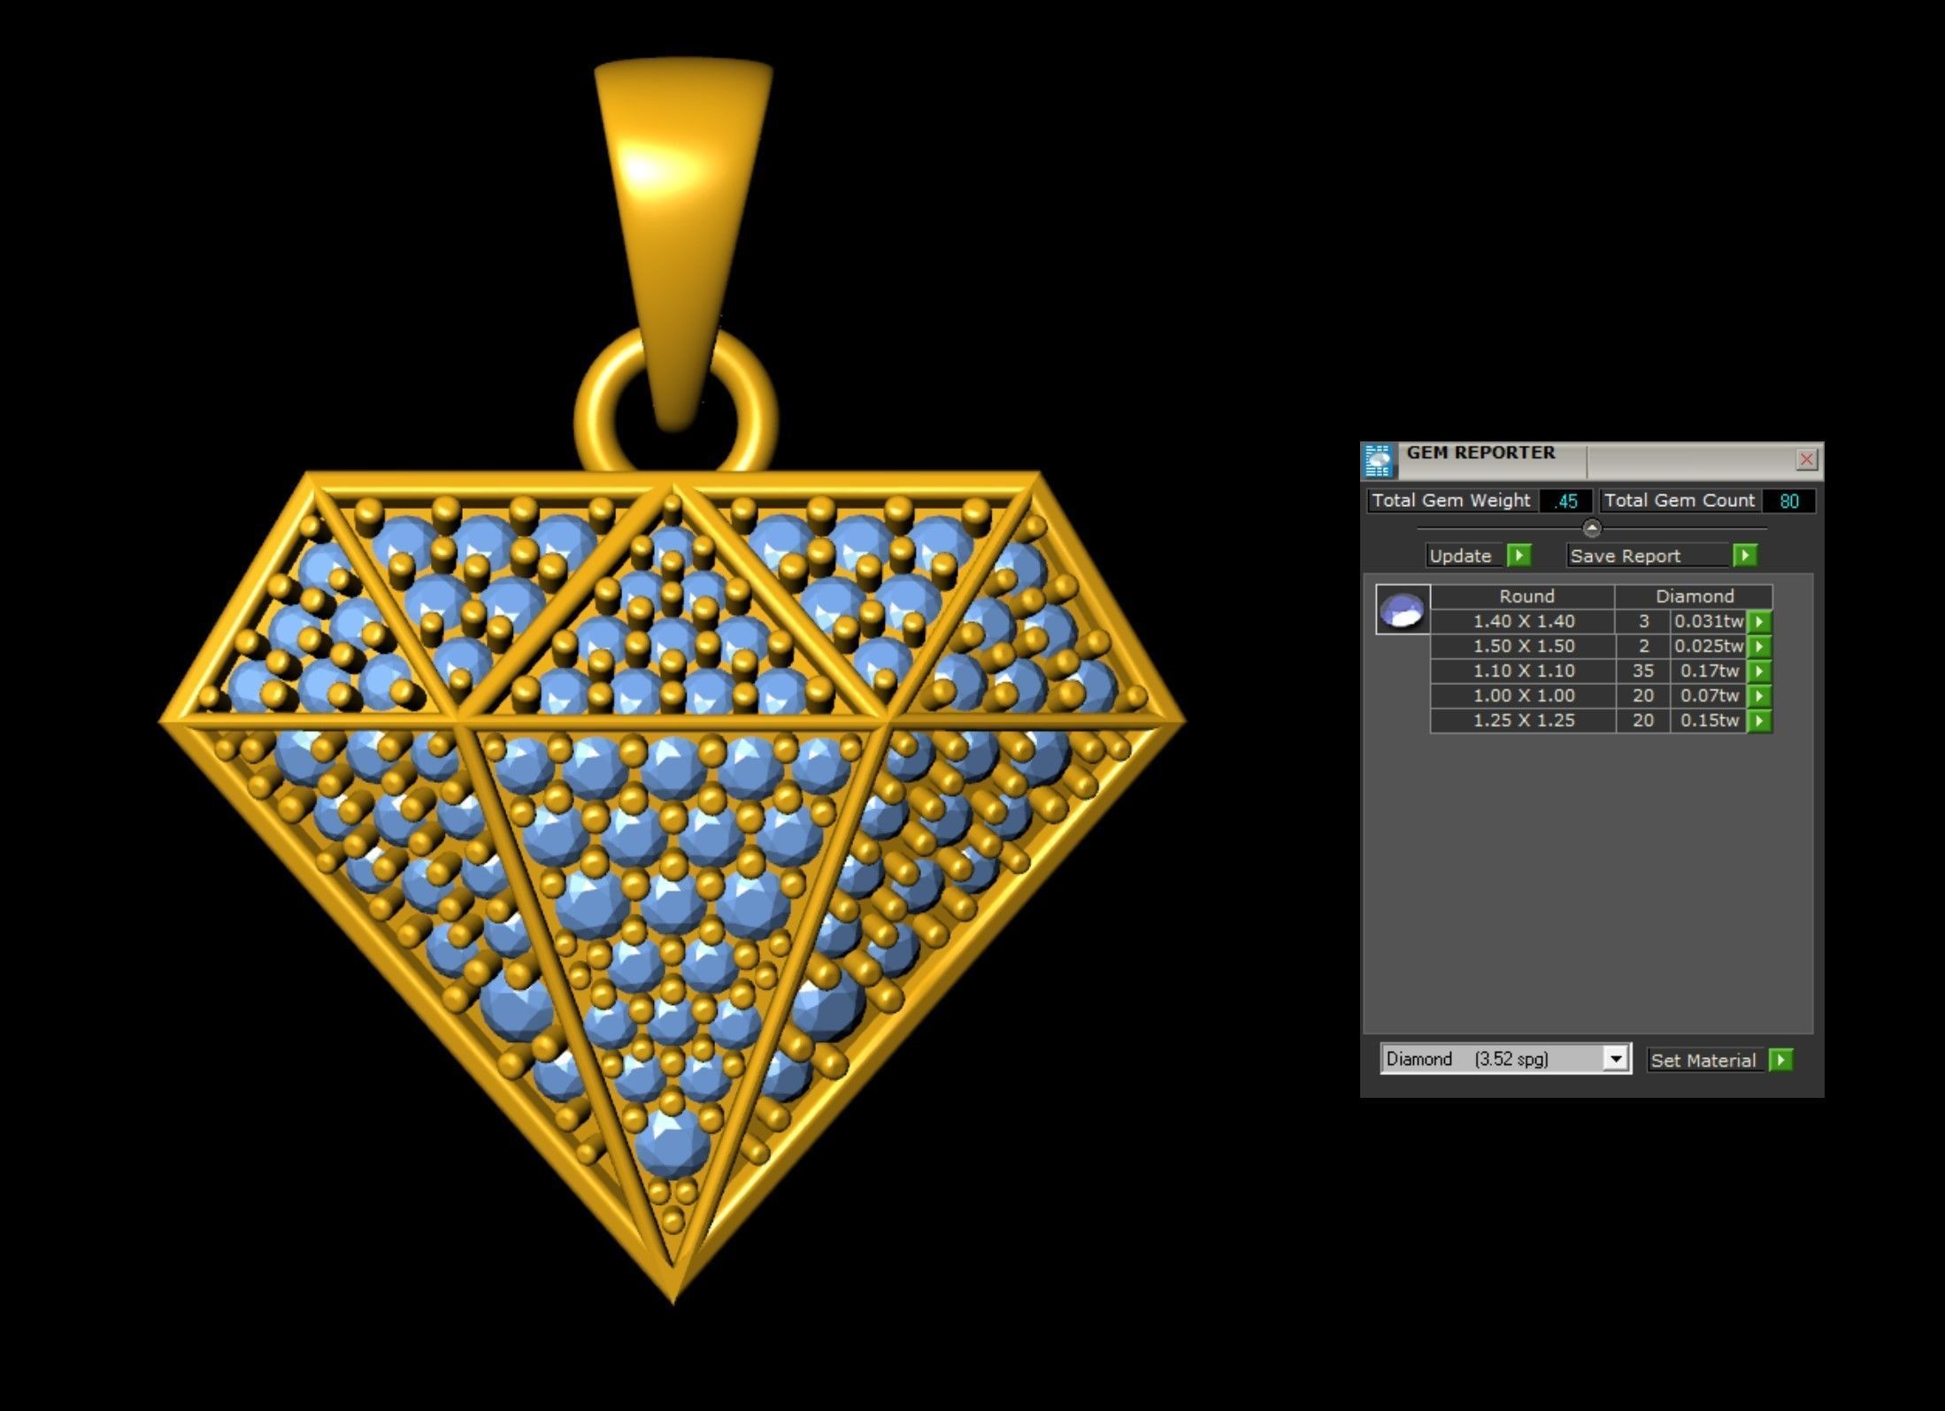Click the 0.07tw weight cell
The width and height of the screenshot is (1945, 1411).
coord(1709,696)
